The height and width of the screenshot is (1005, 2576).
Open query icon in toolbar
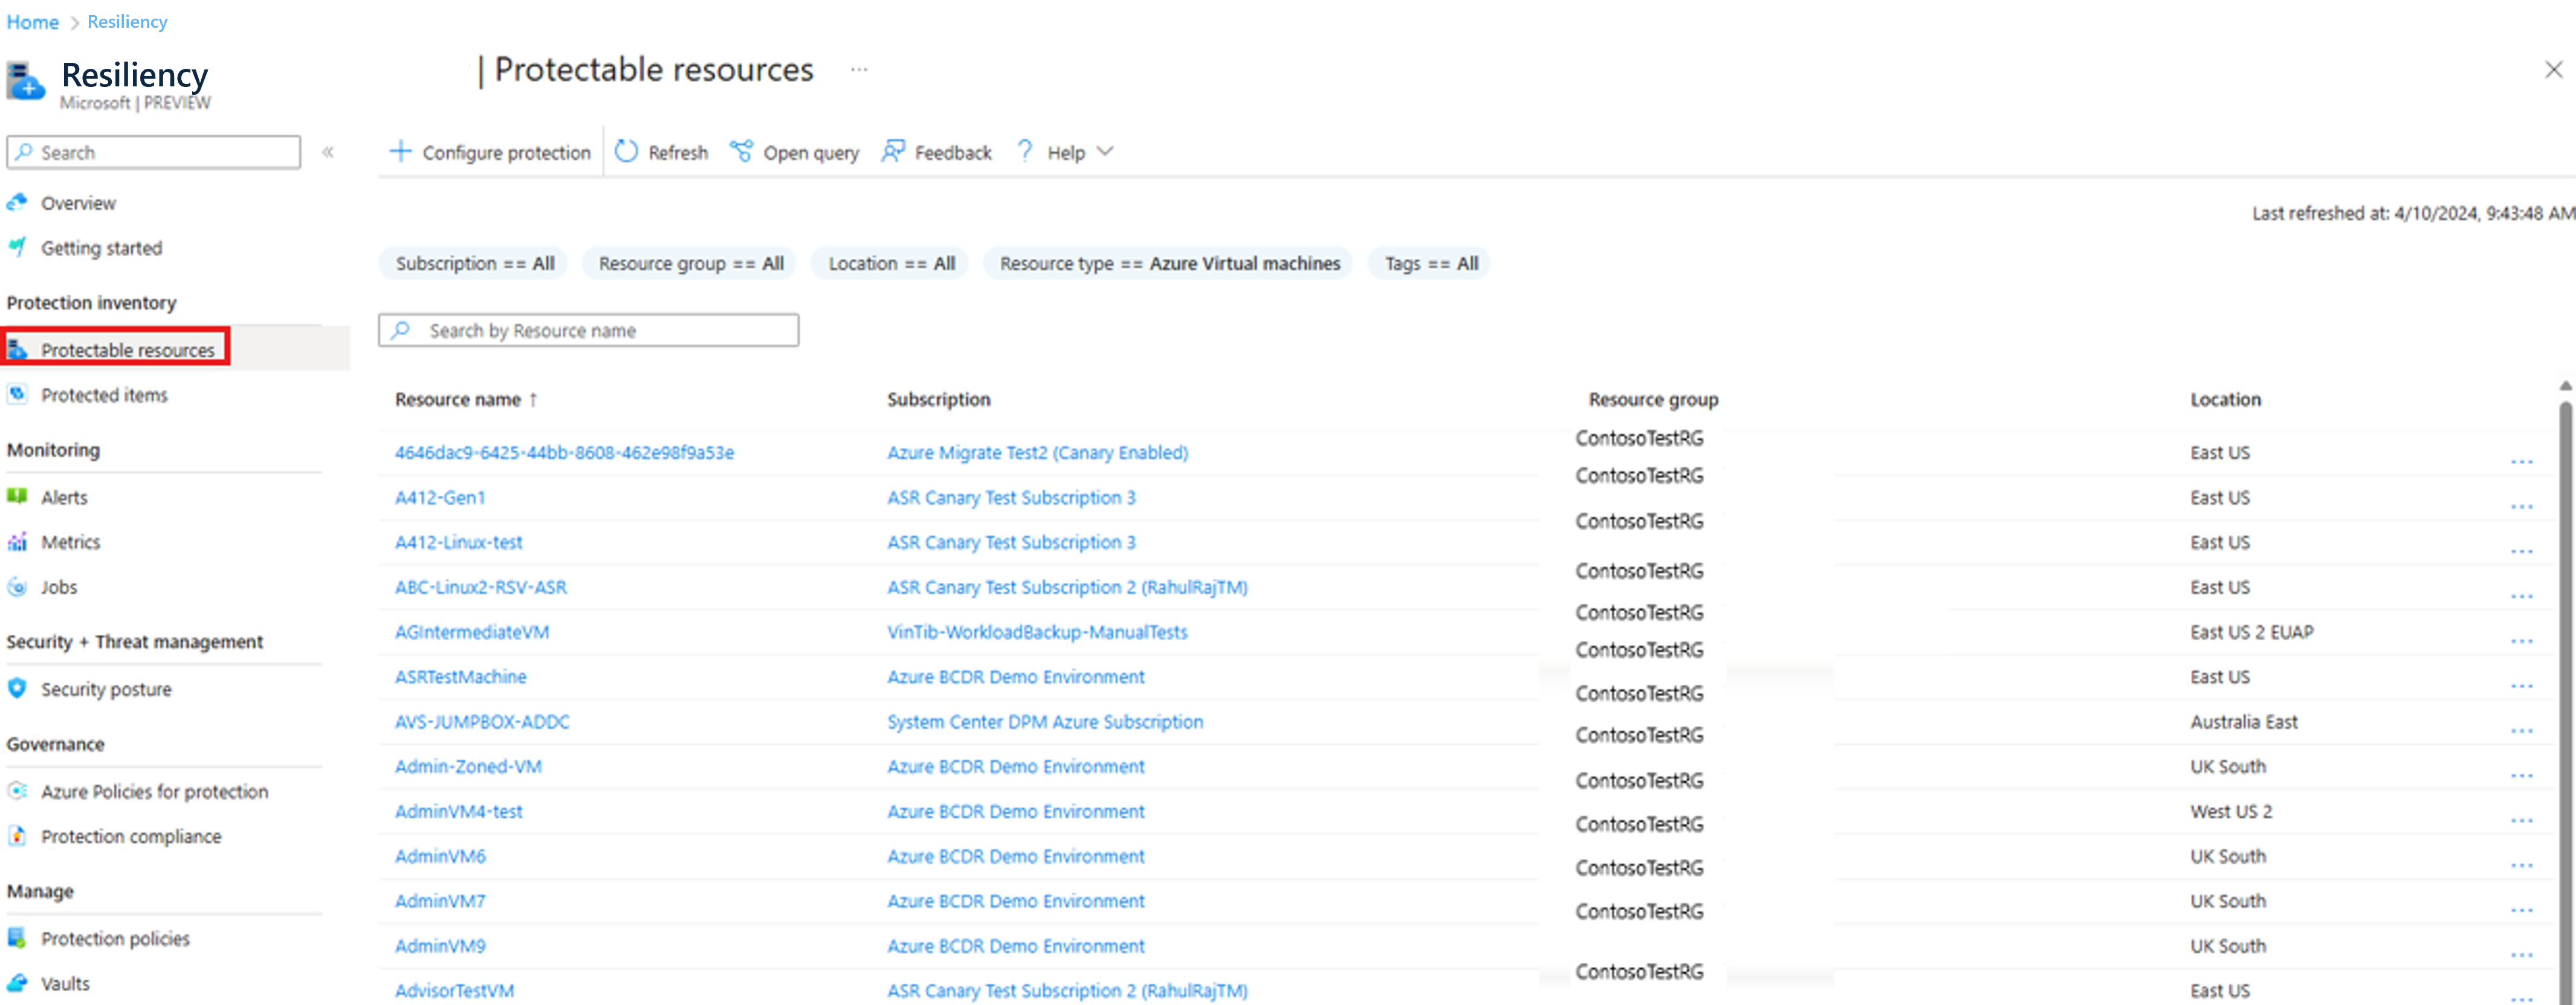point(741,152)
